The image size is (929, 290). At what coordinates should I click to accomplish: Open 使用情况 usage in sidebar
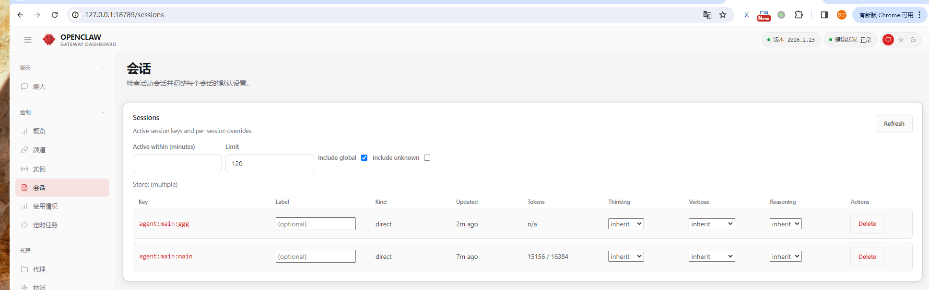tap(62, 206)
